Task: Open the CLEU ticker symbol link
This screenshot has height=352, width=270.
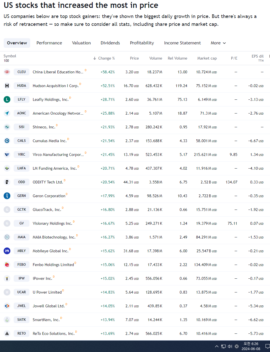Action: (x=22, y=72)
